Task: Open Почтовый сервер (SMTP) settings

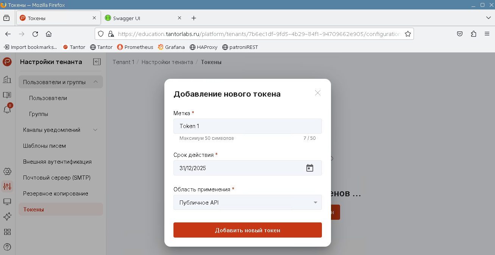Action: point(56,178)
